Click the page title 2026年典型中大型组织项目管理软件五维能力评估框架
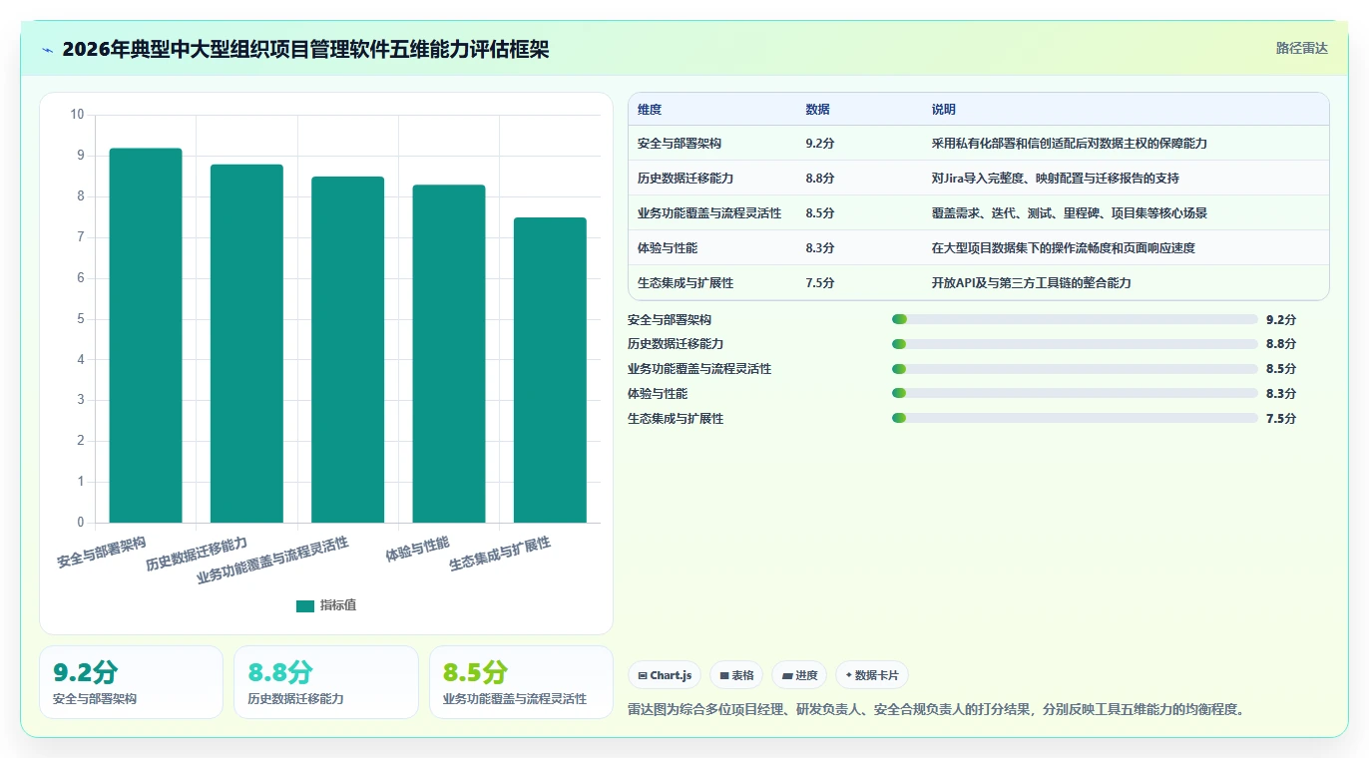This screenshot has width=1369, height=758. coord(305,50)
